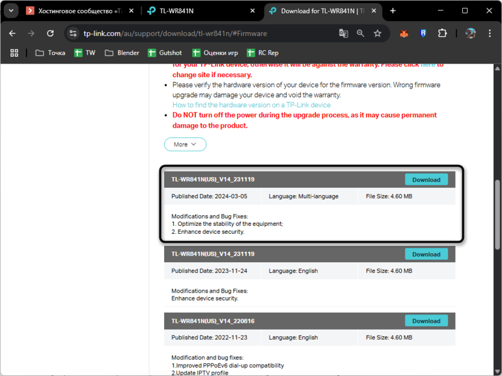Open the Blender bookmarks folder
502x376 pixels.
[x=122, y=53]
